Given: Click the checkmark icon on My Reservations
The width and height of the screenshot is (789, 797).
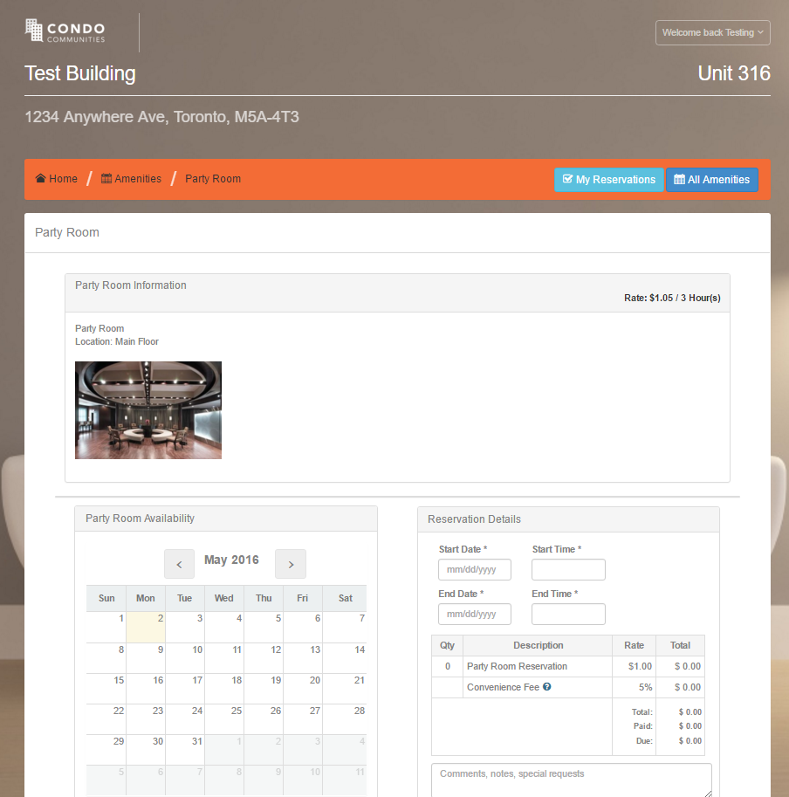Looking at the screenshot, I should [567, 180].
